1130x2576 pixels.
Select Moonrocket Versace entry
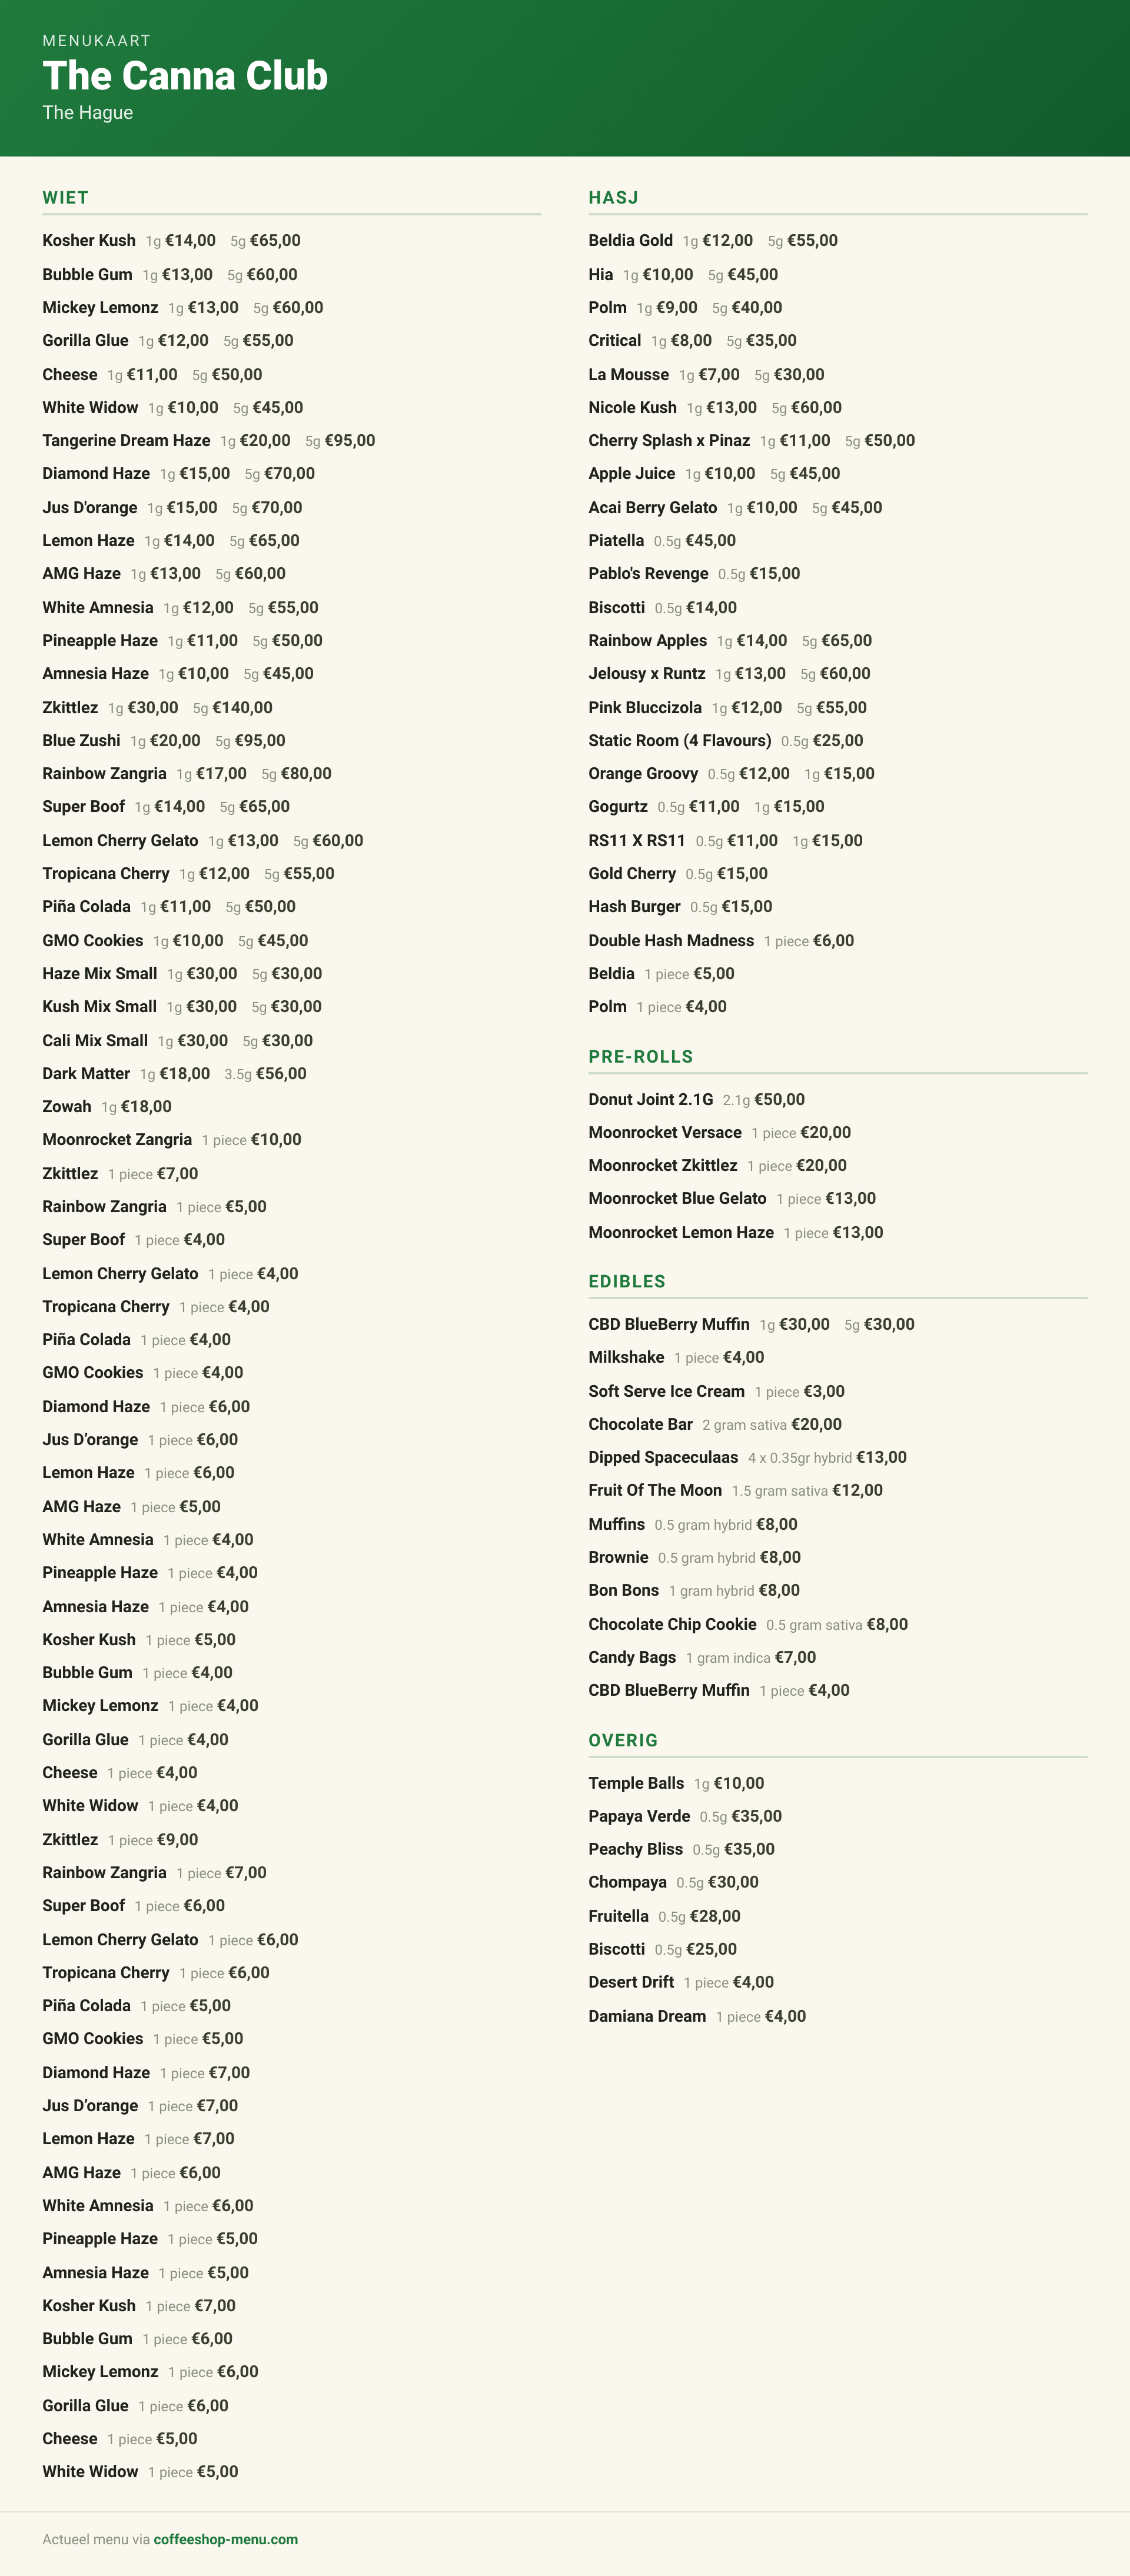[719, 1132]
